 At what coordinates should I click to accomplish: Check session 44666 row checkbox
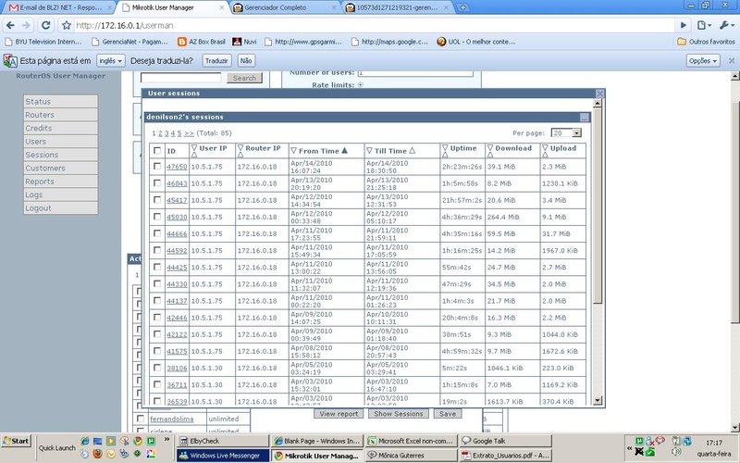pos(157,233)
